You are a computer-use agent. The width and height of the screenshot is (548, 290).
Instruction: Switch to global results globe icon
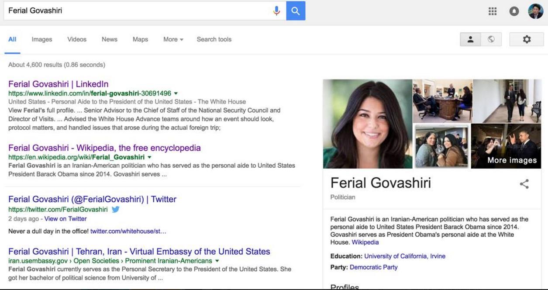pos(491,39)
